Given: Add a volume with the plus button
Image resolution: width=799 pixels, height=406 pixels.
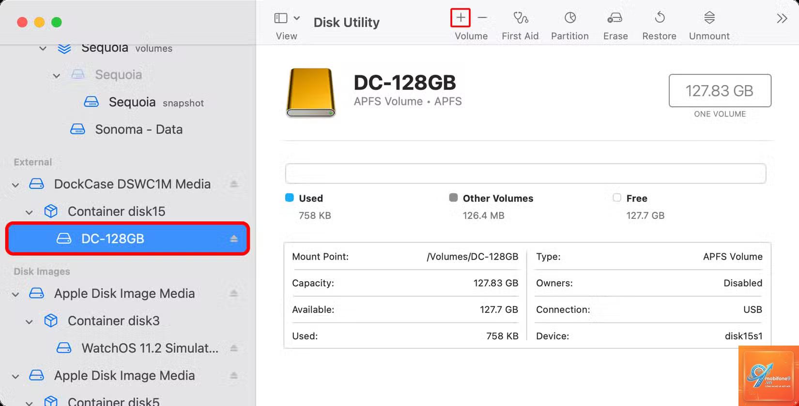Looking at the screenshot, I should 461,18.
